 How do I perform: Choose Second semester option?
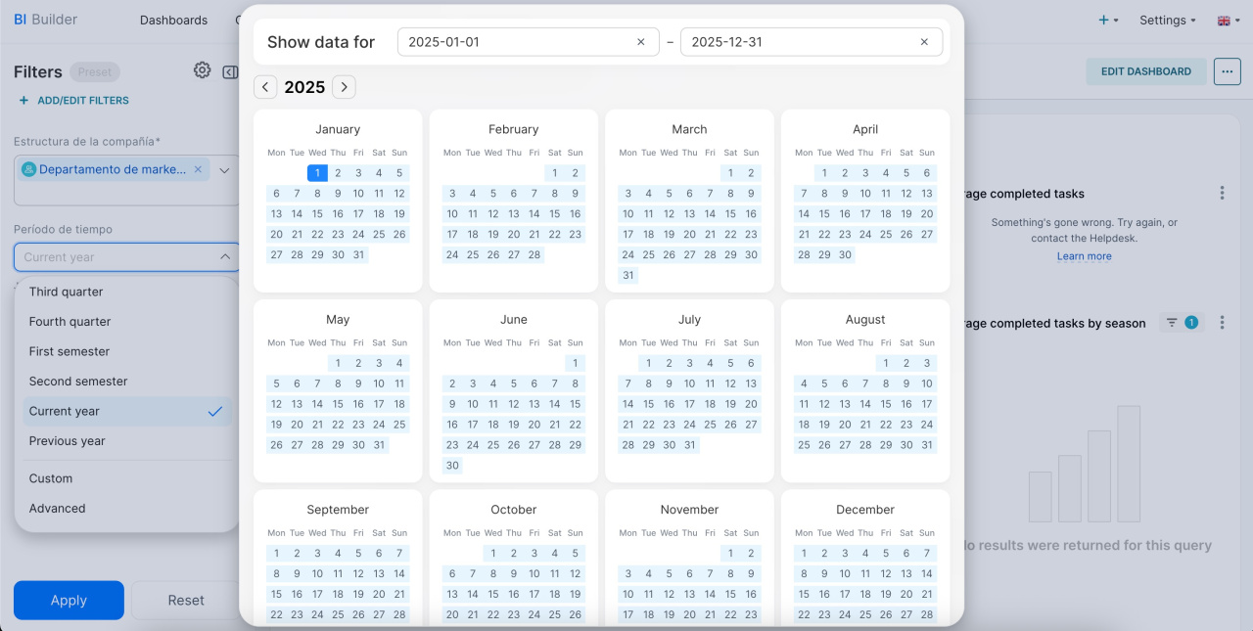pyautogui.click(x=127, y=382)
